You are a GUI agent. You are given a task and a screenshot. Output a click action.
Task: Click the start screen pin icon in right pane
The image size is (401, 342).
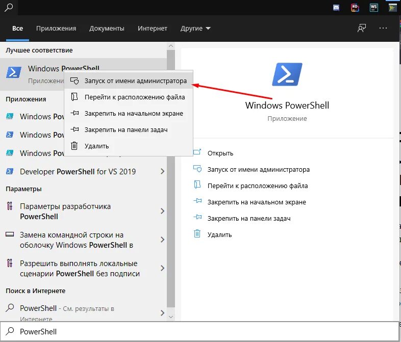[x=197, y=201]
